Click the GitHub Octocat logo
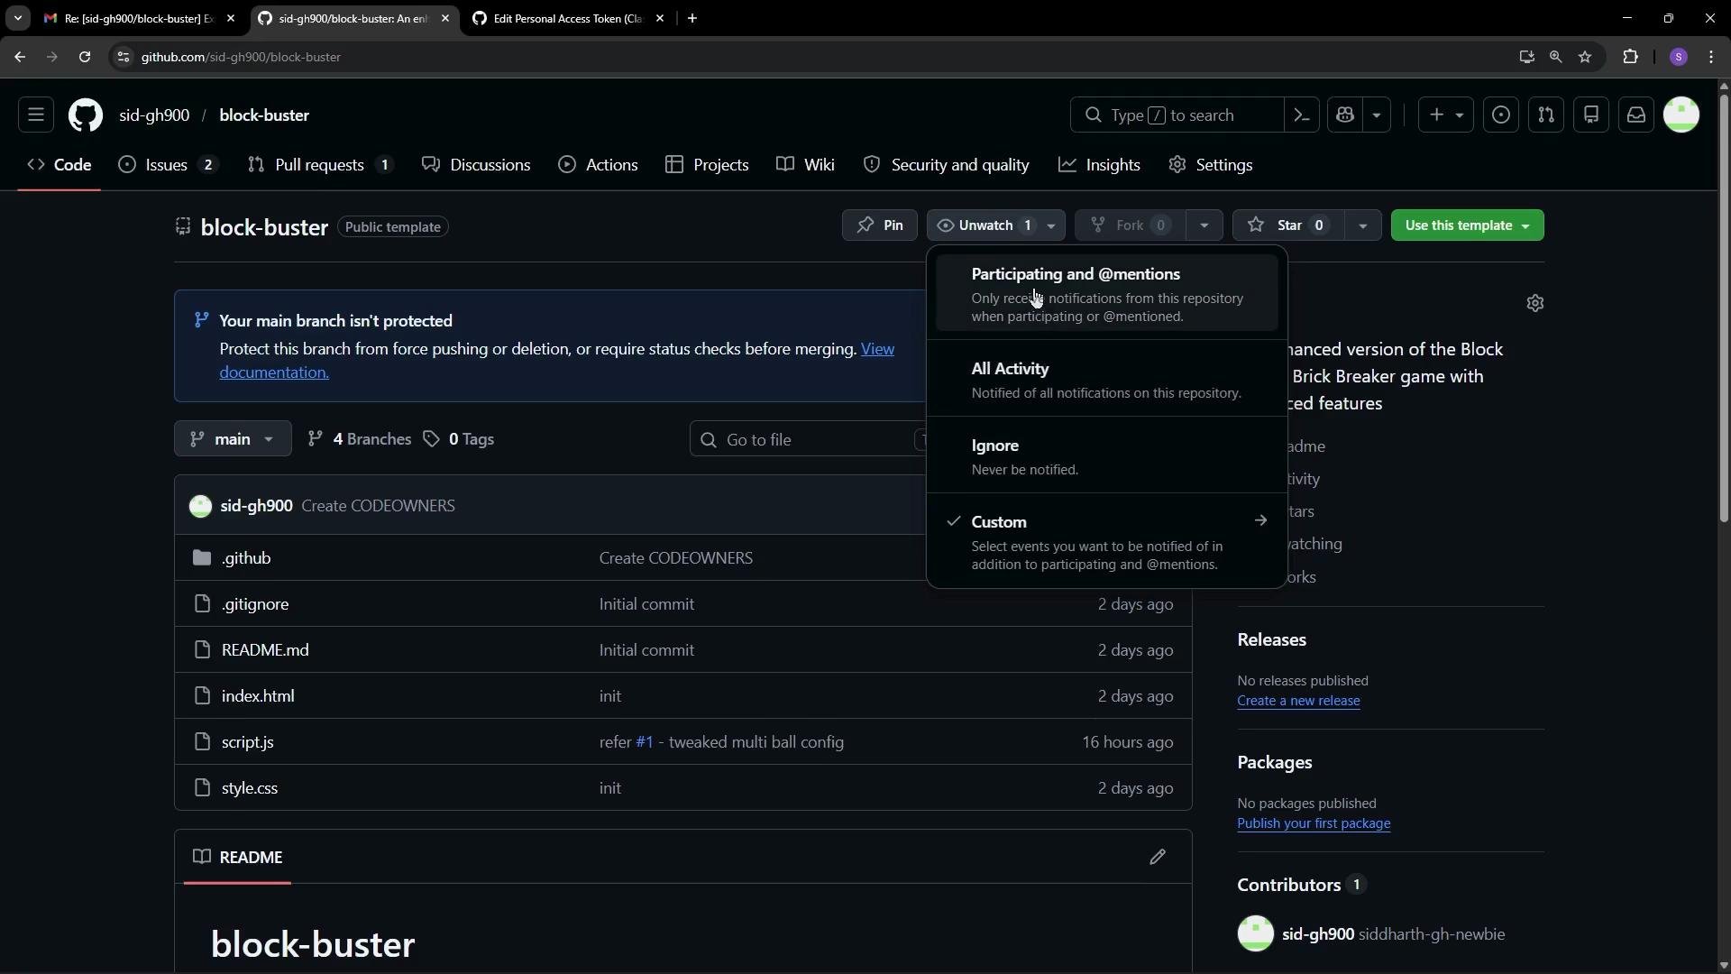The width and height of the screenshot is (1731, 974). click(86, 115)
